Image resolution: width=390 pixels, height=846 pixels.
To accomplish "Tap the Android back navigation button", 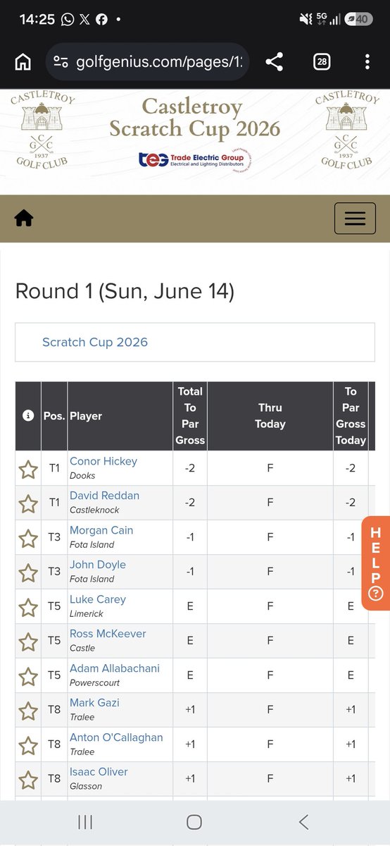I will [x=303, y=821].
